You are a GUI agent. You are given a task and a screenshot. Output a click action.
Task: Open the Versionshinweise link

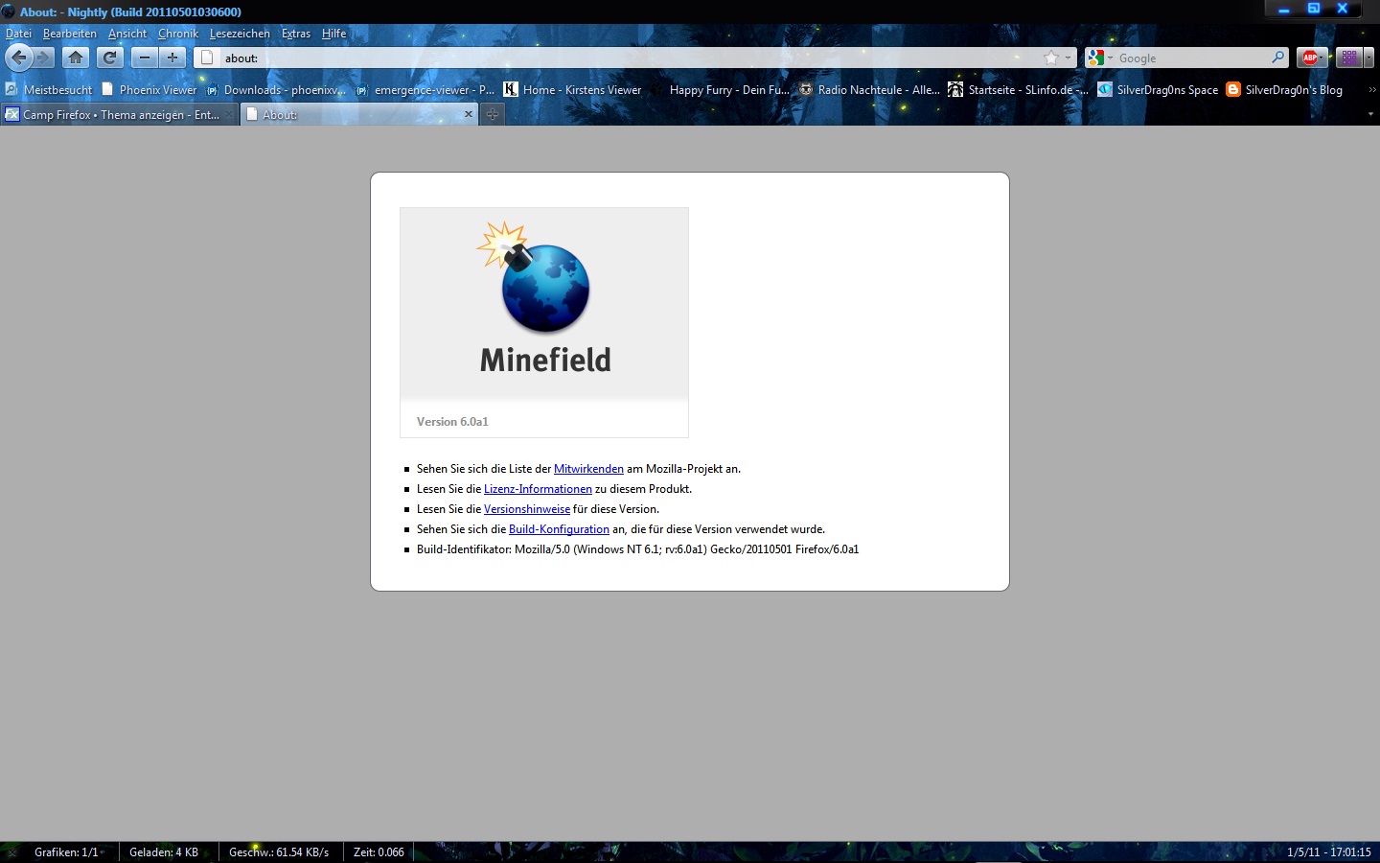pyautogui.click(x=527, y=509)
